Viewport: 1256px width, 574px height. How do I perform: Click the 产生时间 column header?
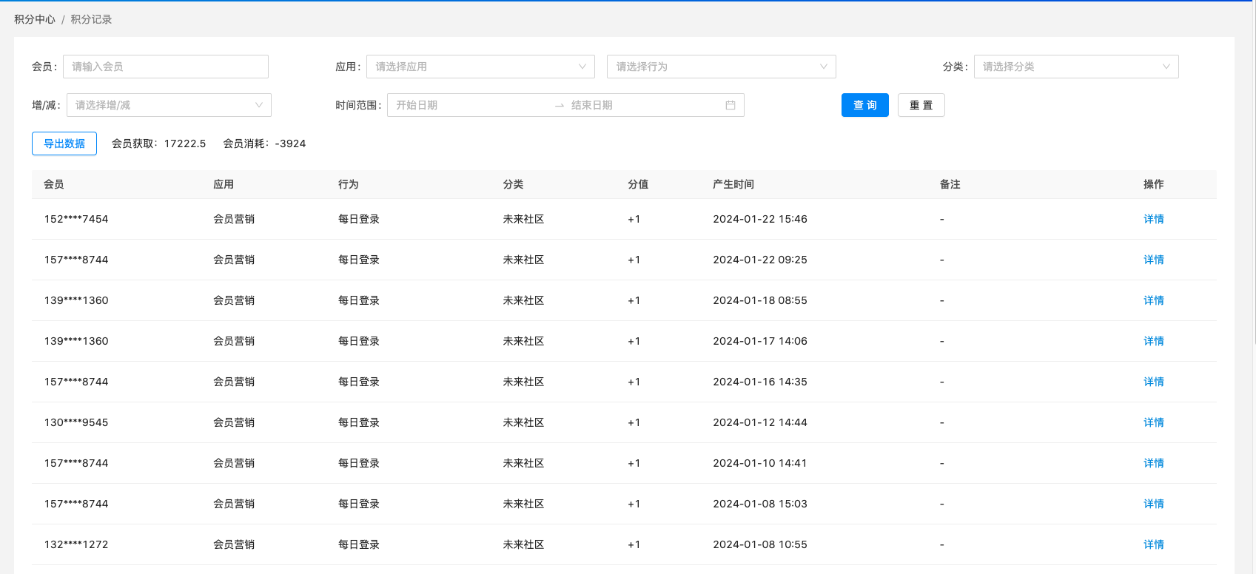click(733, 184)
